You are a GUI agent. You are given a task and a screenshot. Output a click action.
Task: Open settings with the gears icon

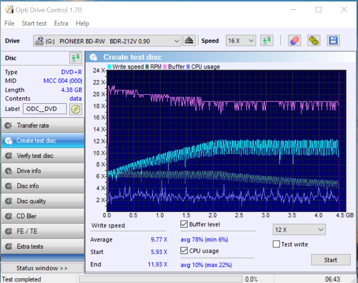click(x=314, y=41)
